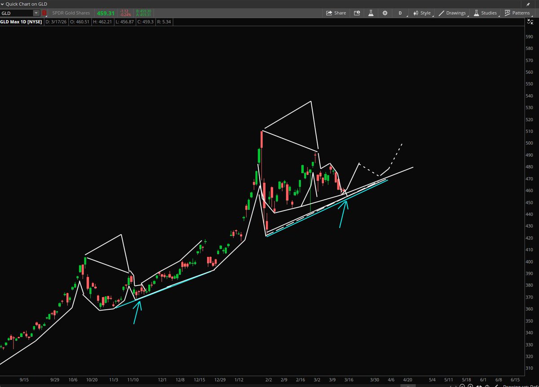Open the quick Studies beaker icon
Image resolution: width=539 pixels, height=387 pixels.
click(x=371, y=13)
